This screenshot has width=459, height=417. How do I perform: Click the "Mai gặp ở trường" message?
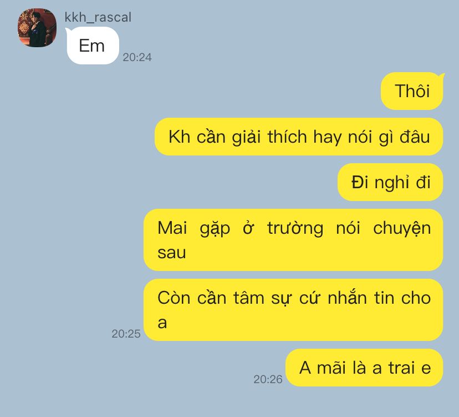tap(293, 240)
